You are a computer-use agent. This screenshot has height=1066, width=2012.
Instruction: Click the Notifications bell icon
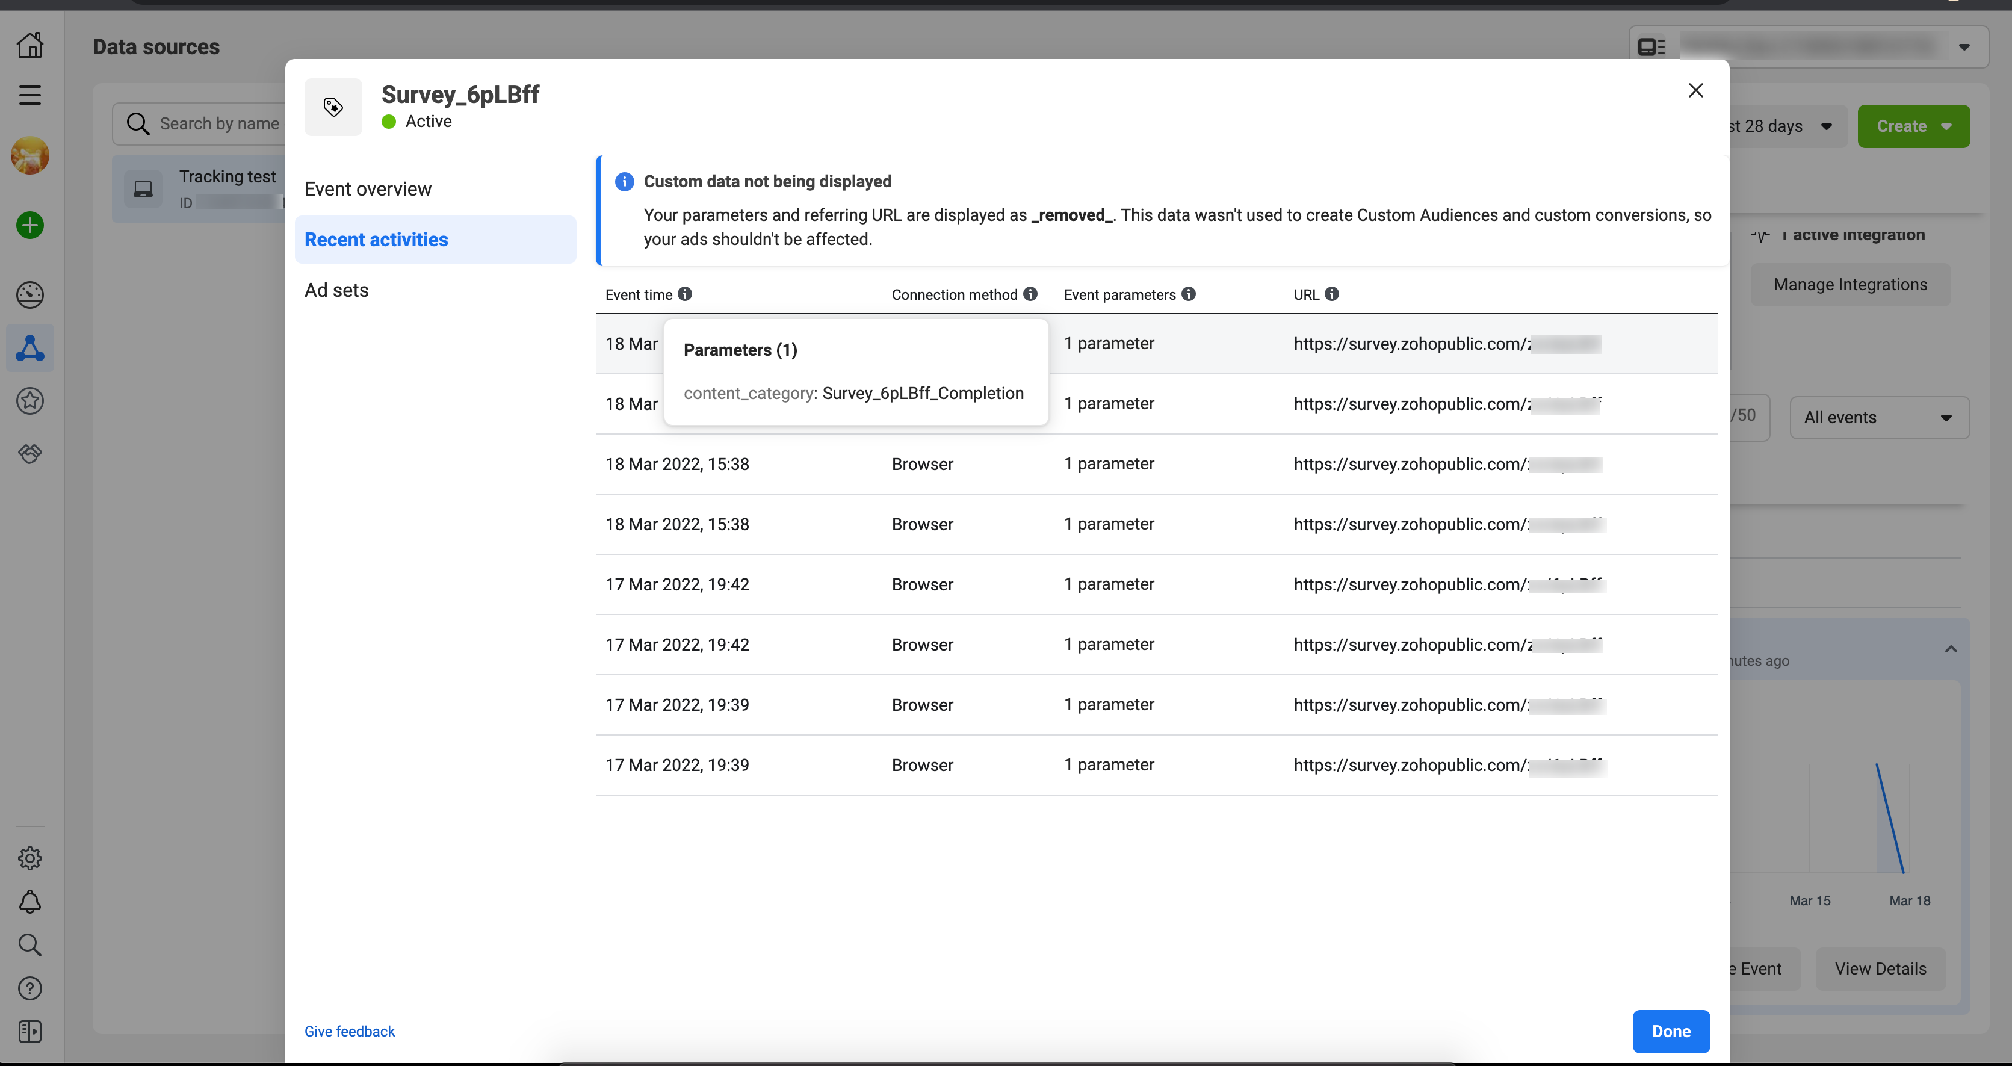tap(29, 902)
